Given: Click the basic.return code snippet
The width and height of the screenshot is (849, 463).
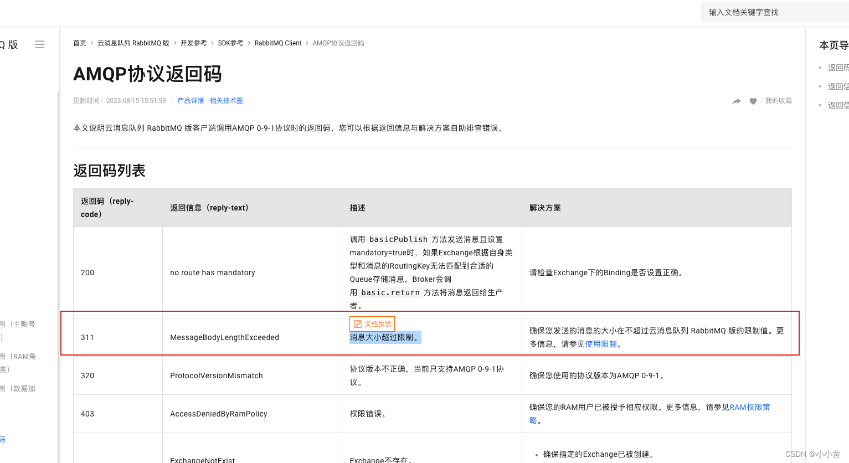Looking at the screenshot, I should [390, 292].
